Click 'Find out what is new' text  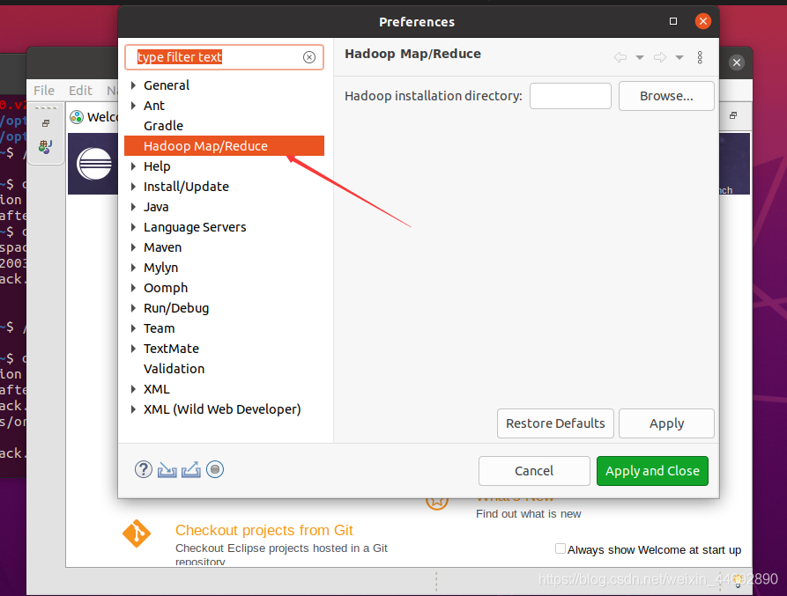coord(528,514)
